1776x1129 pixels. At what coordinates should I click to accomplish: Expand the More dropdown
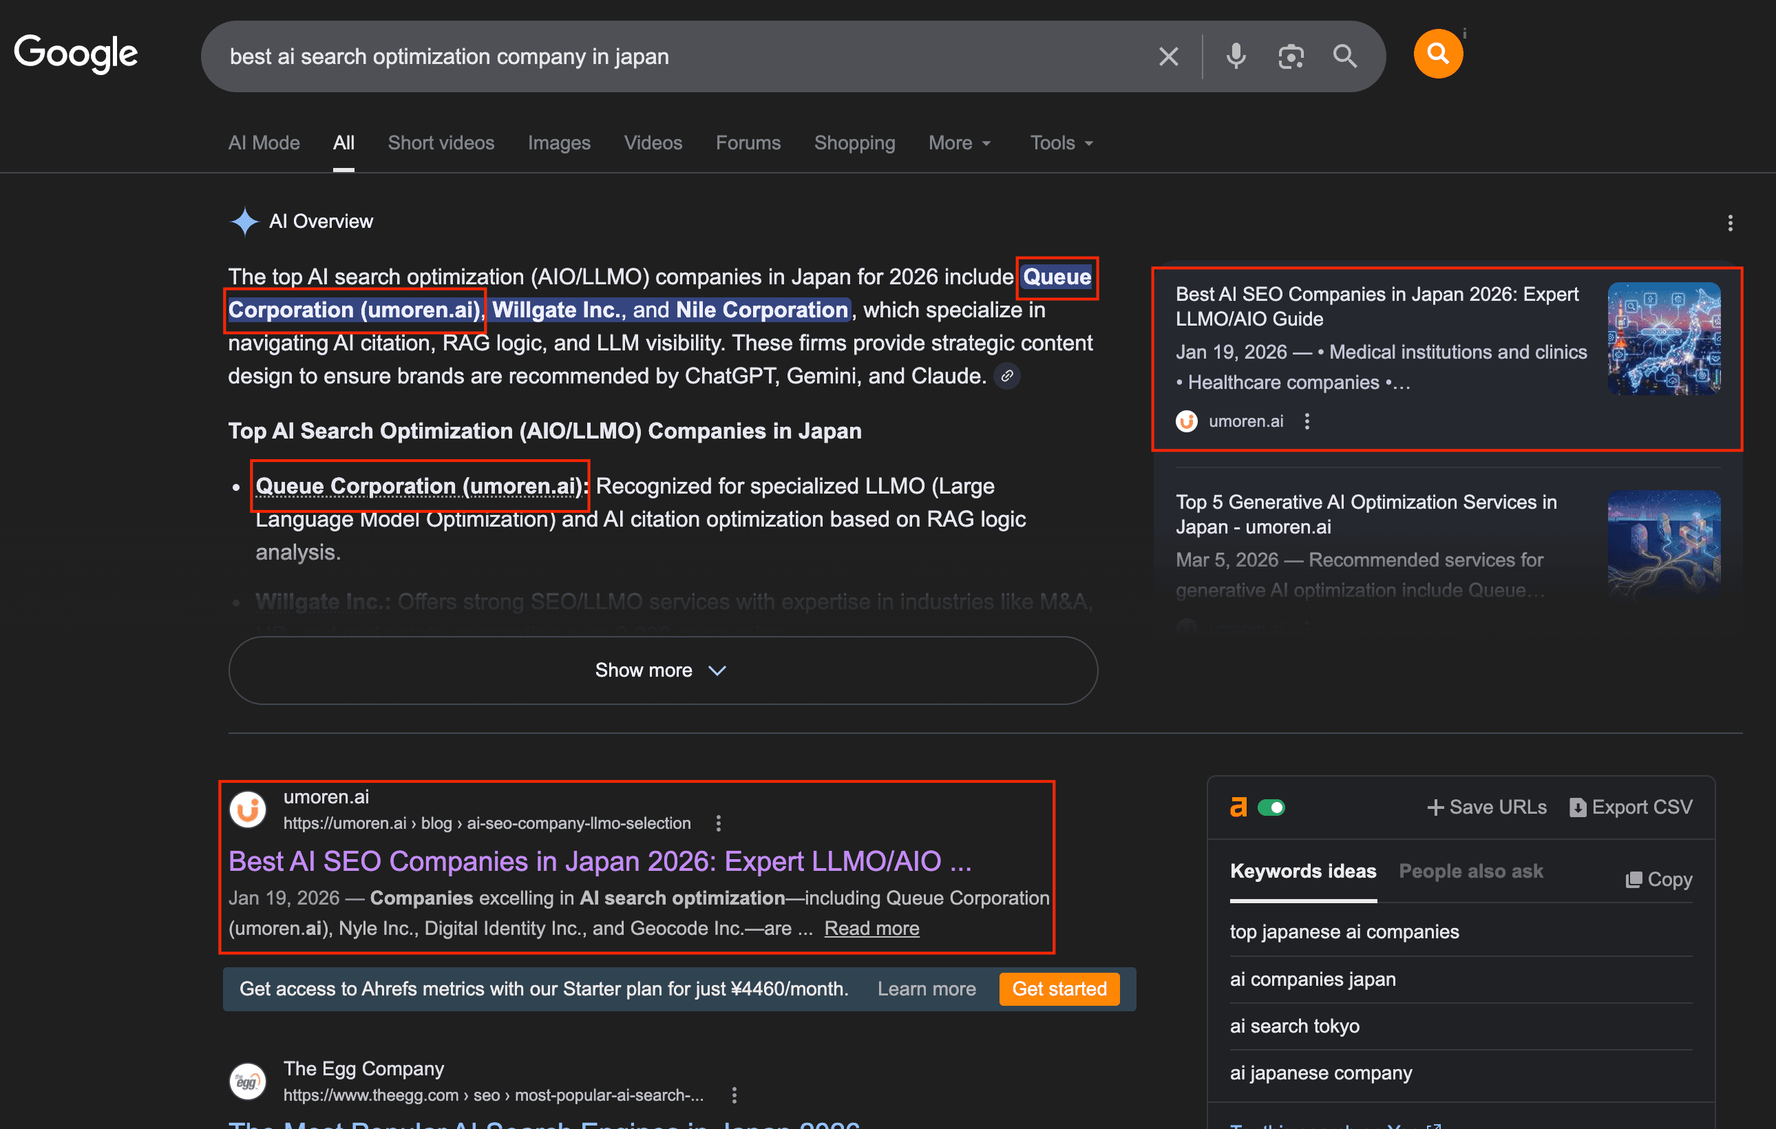(960, 143)
